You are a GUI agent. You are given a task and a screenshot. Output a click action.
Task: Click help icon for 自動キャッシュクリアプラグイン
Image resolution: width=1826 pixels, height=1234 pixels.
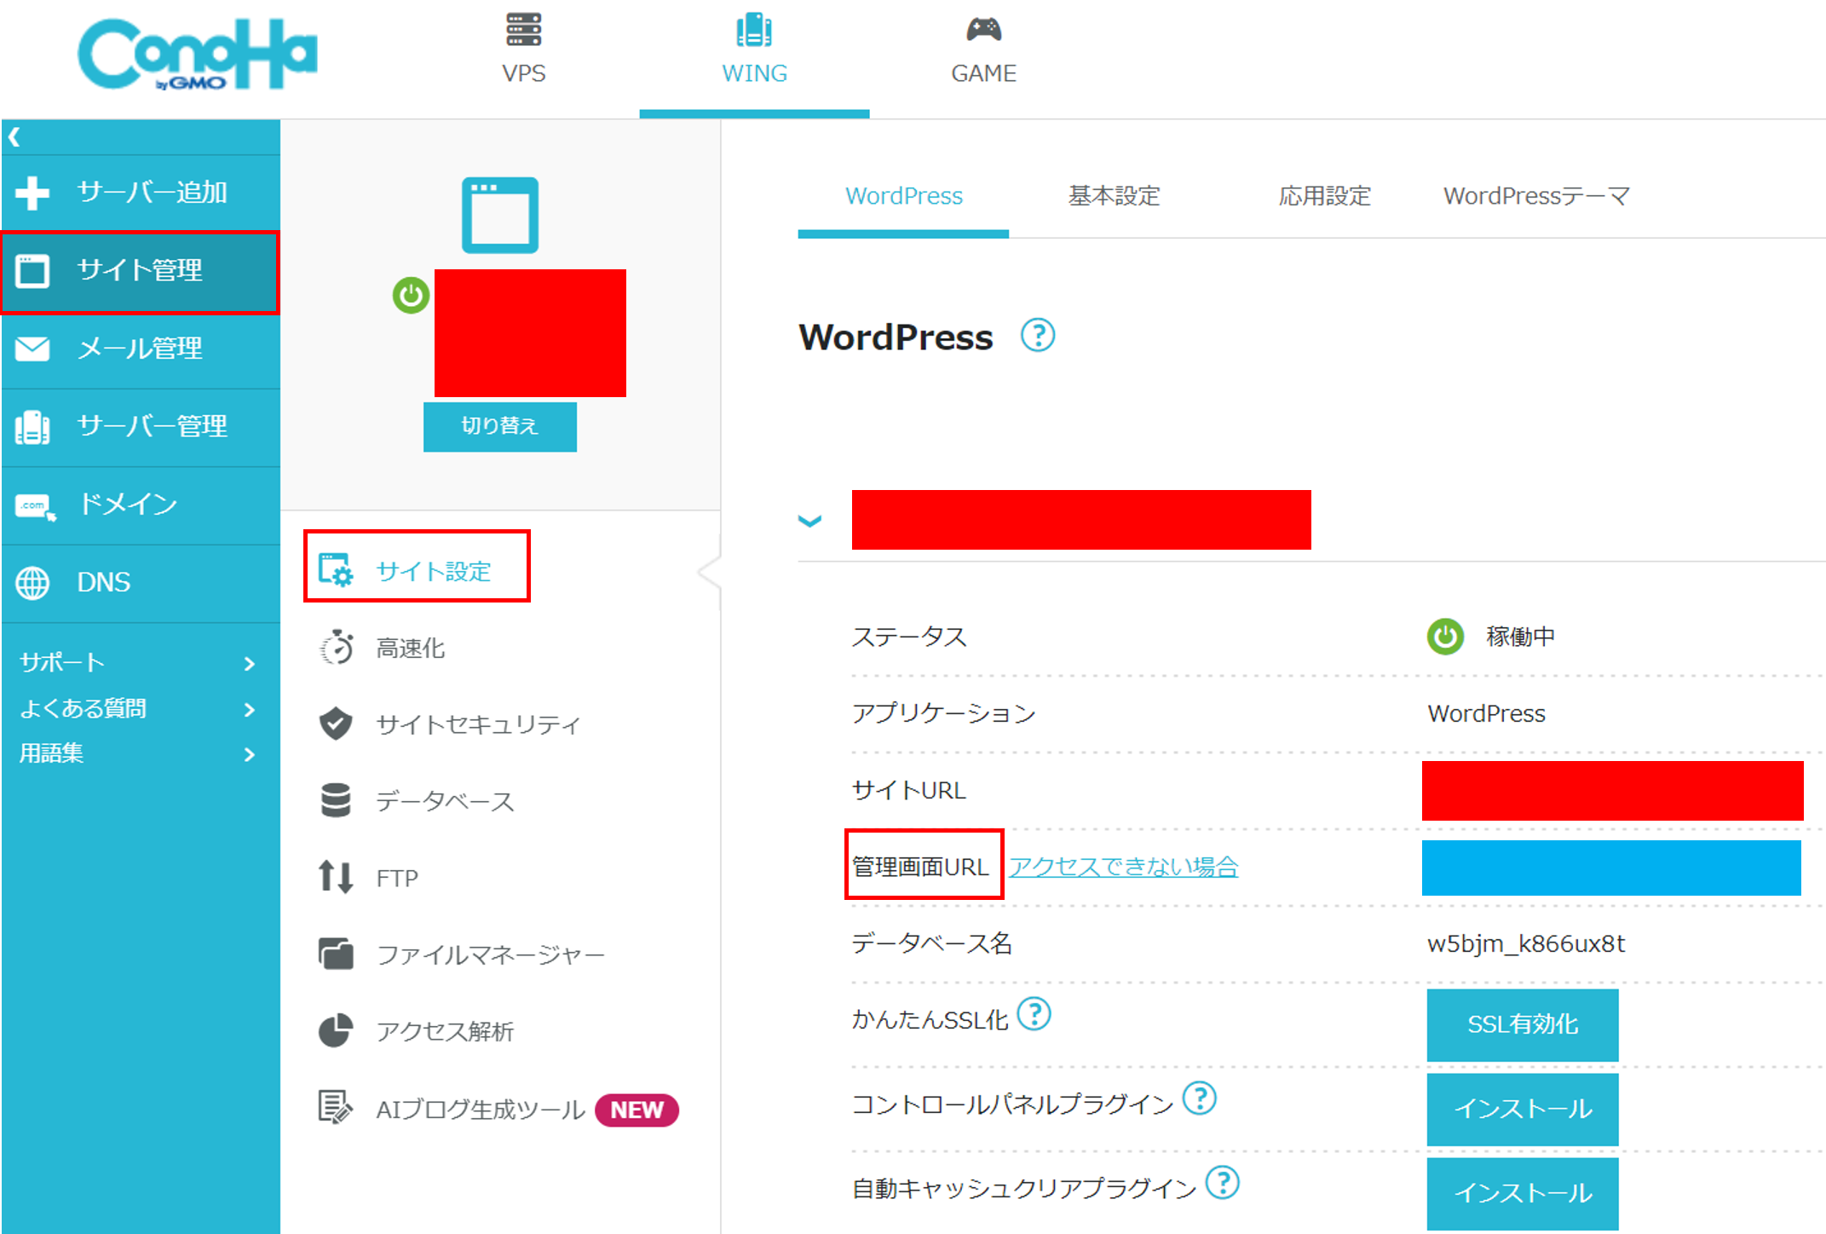coord(1223,1182)
